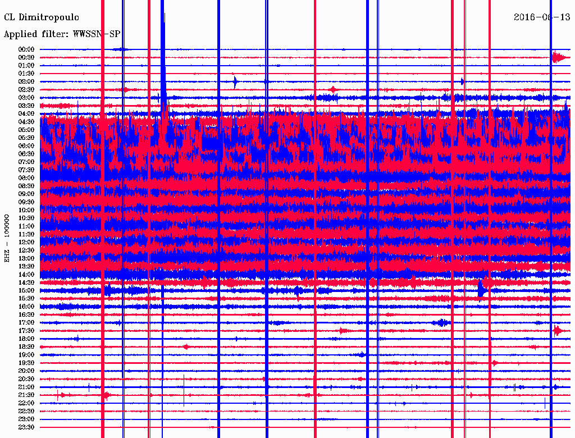
Task: Click the 04:00 time row label
Action: pyautogui.click(x=26, y=113)
